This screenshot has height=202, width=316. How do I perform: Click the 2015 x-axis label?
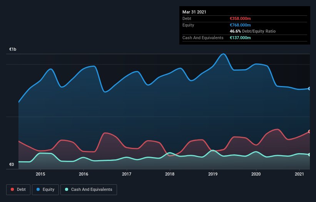point(40,174)
